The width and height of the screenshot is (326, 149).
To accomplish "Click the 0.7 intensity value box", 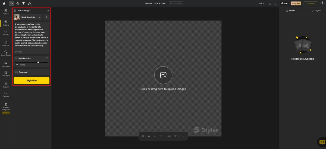I will coord(17,65).
